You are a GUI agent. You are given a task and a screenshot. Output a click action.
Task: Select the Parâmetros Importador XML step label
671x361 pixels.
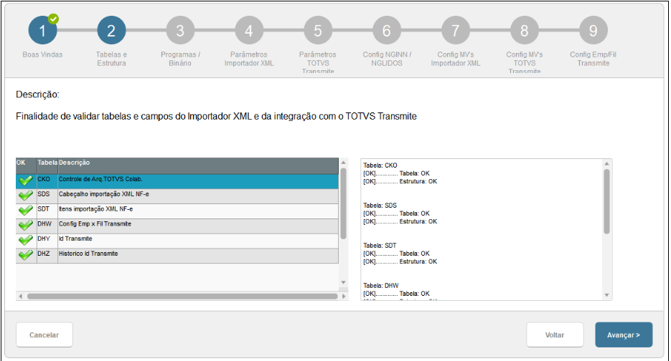(x=249, y=59)
